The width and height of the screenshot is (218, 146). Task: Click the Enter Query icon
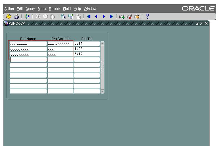coord(63,17)
